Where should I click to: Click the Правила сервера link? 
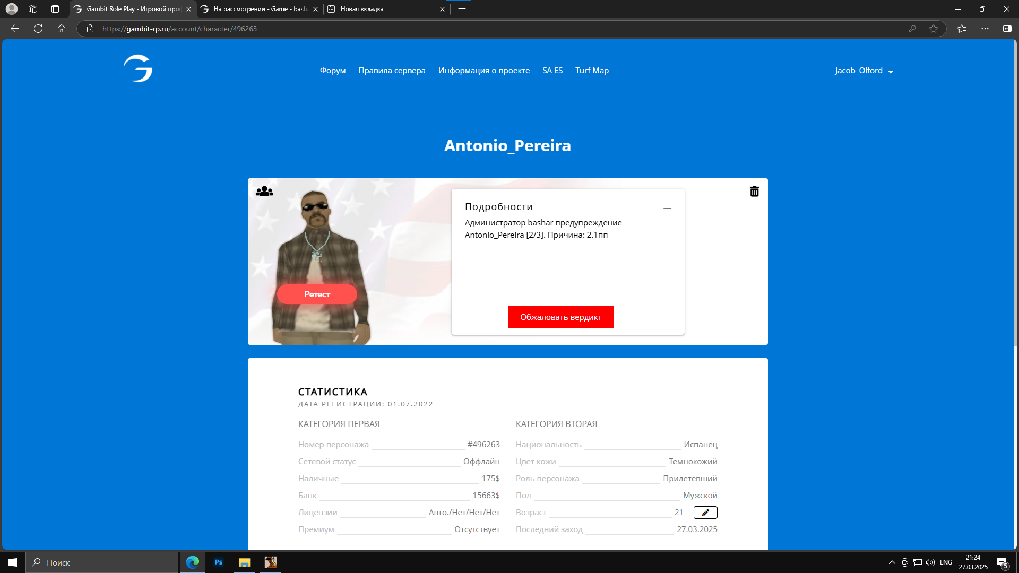click(x=392, y=71)
